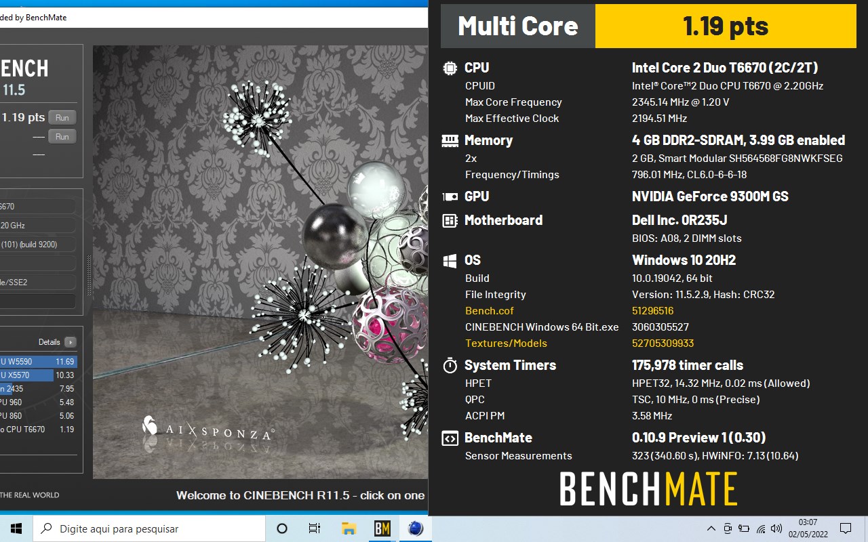
Task: Click the Windows 10 20H2 text
Action: pyautogui.click(x=684, y=260)
